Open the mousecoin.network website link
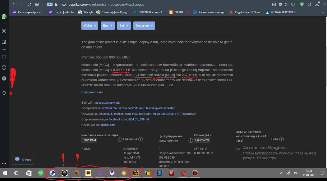 coord(107,103)
